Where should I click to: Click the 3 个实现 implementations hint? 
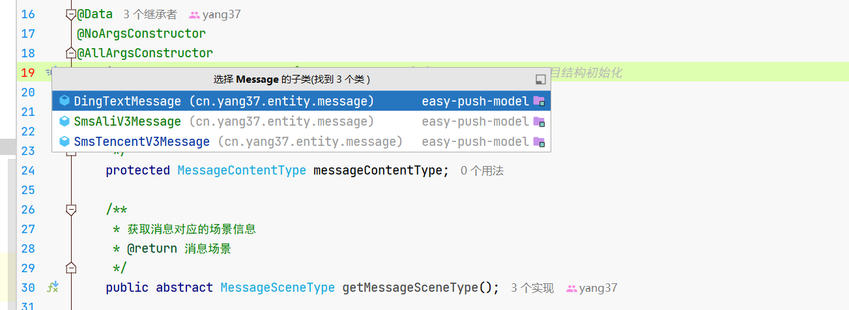532,288
